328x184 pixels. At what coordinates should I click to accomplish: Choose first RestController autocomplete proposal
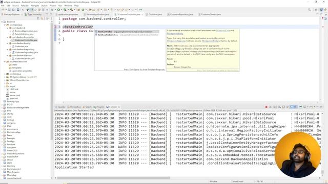127,32
